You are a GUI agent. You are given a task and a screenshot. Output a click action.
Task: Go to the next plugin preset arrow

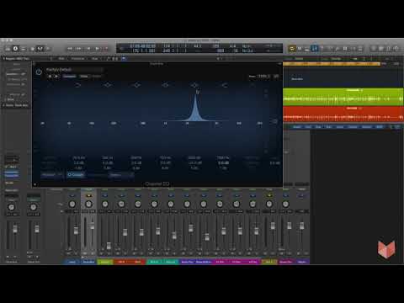pos(56,77)
